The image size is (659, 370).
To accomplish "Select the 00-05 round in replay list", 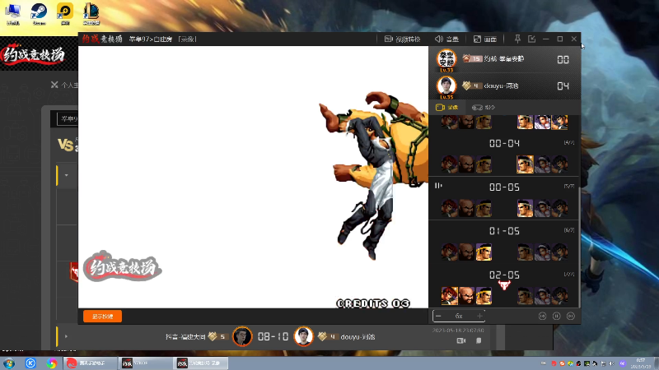I will (x=504, y=187).
